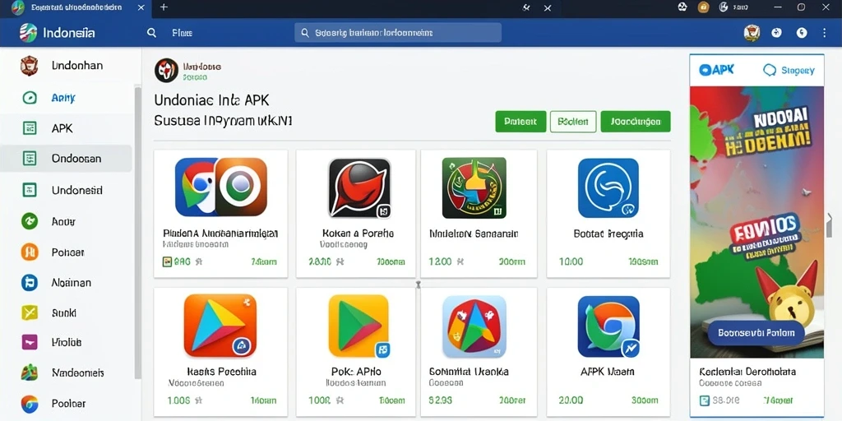The height and width of the screenshot is (421, 842).
Task: Click the red shield Undonhan icon
Action: 29,66
